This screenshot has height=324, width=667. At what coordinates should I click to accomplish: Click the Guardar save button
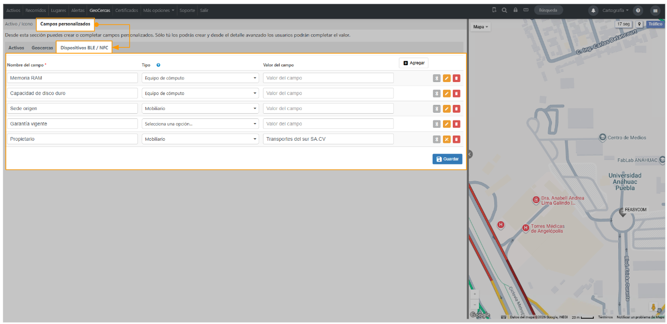(447, 159)
